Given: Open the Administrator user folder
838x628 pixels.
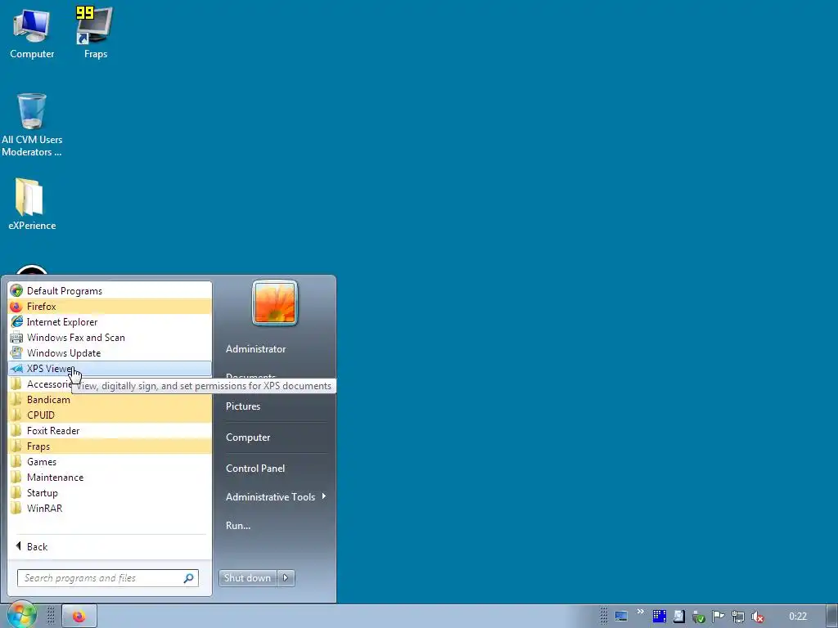Looking at the screenshot, I should pyautogui.click(x=255, y=348).
